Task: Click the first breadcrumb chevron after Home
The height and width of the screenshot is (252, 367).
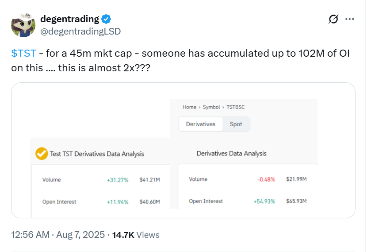Action: pos(199,108)
